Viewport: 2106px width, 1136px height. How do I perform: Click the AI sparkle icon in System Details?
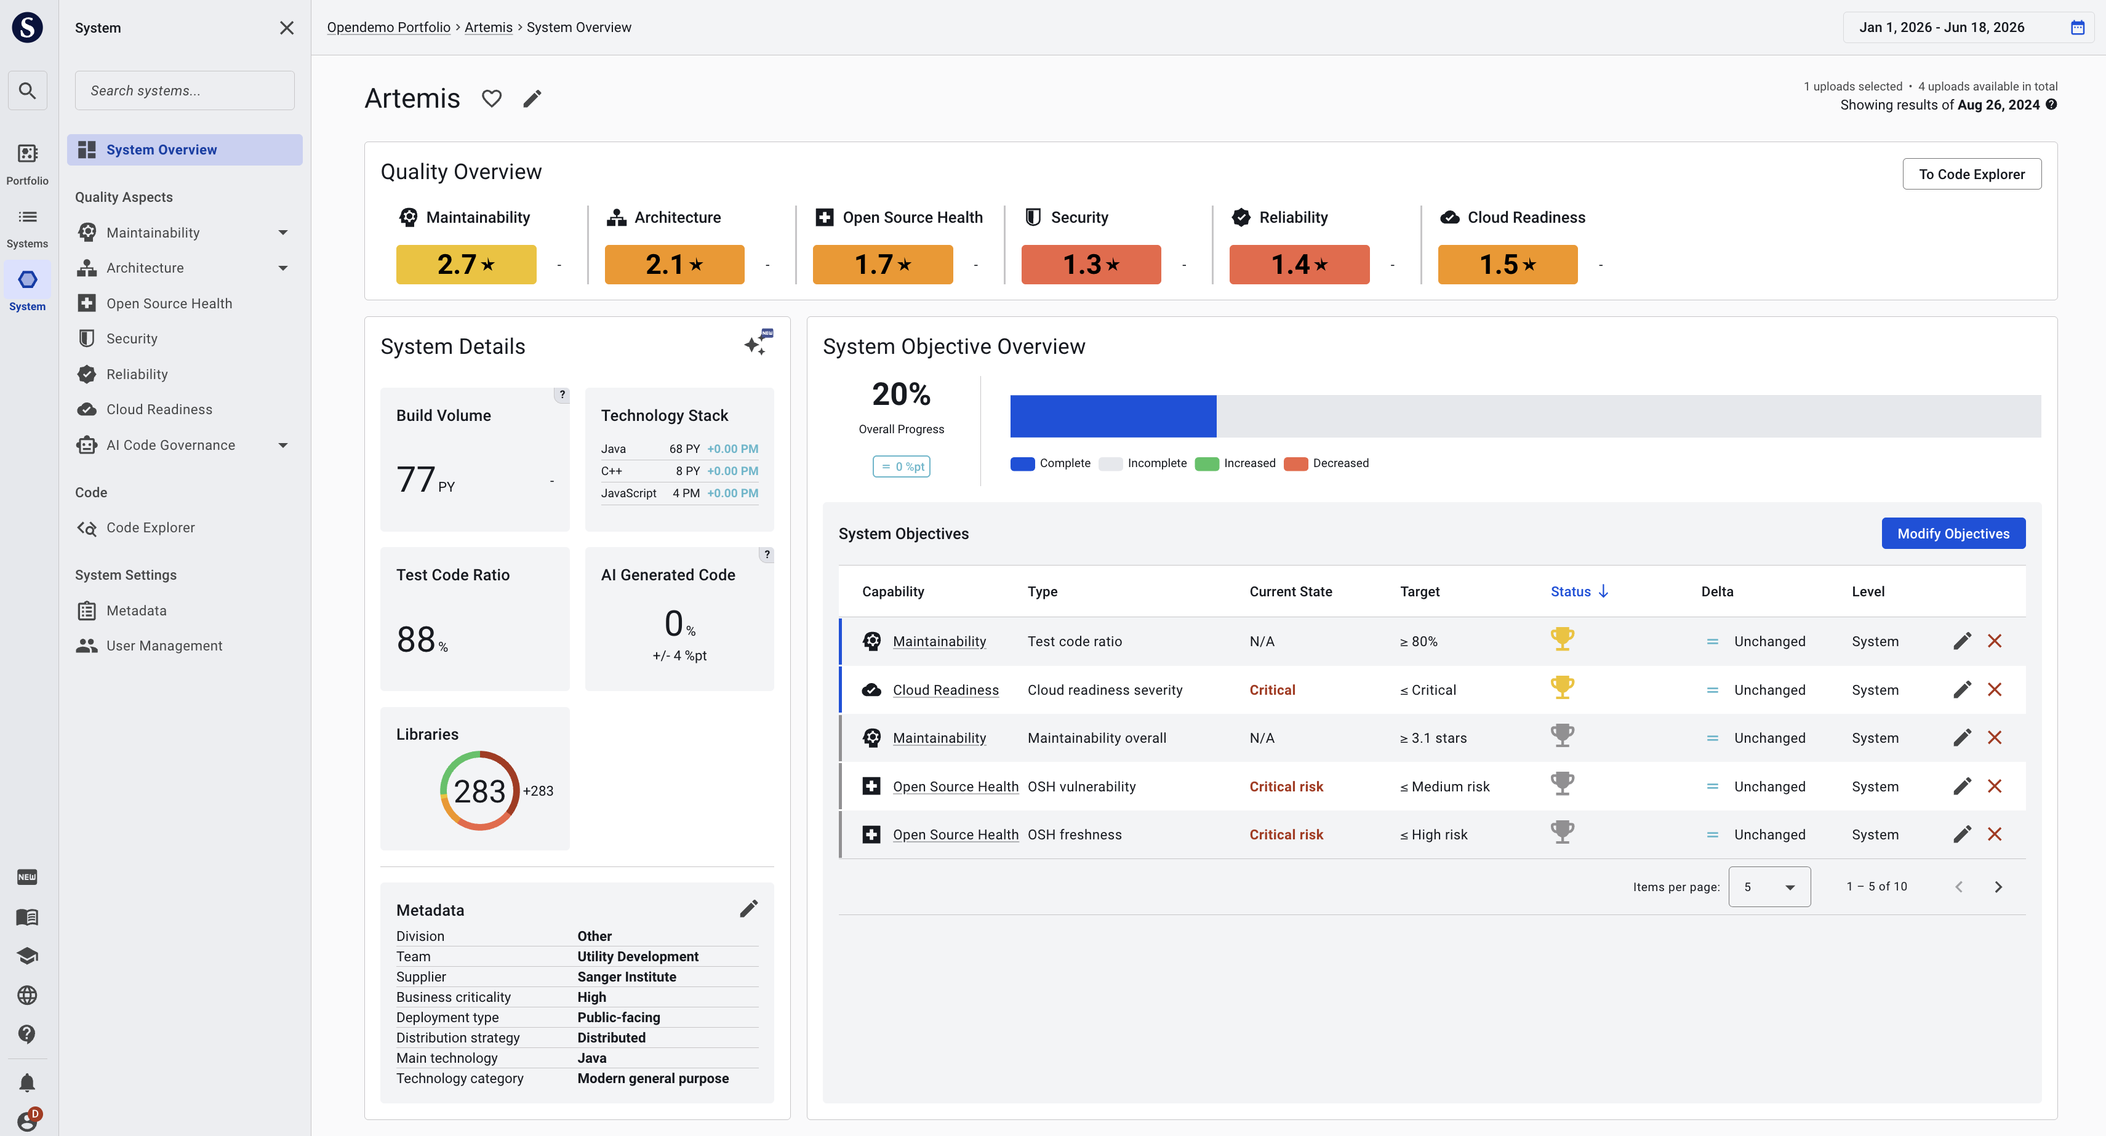click(758, 342)
